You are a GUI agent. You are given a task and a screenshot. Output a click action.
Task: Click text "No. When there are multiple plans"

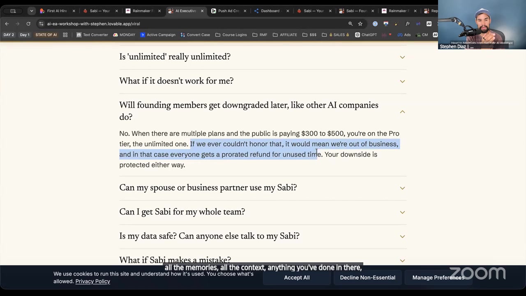(x=172, y=134)
